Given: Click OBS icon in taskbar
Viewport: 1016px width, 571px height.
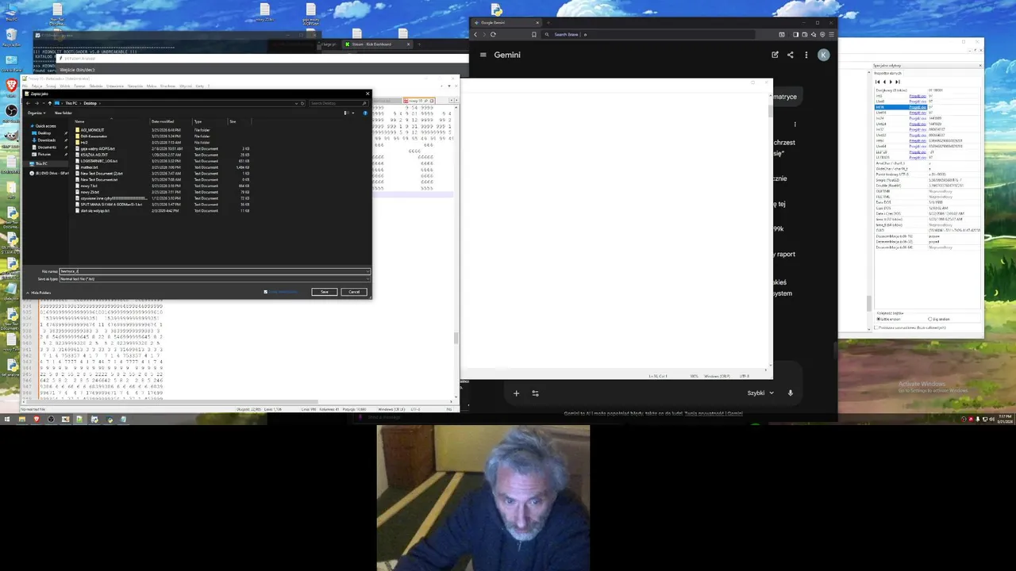Looking at the screenshot, I should point(51,419).
